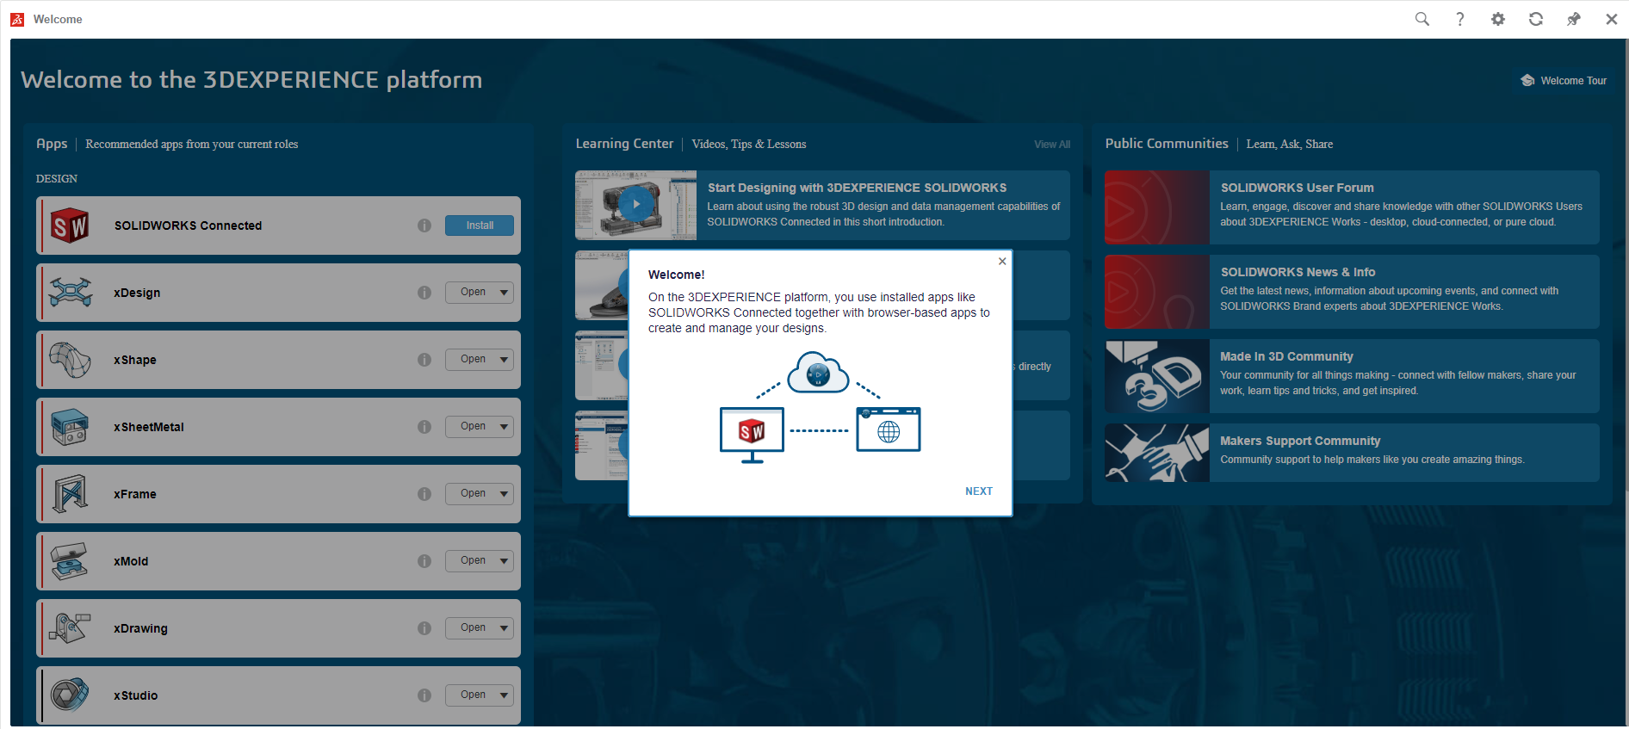
Task: Click the browser globe icon in Welcome dialog
Action: [889, 429]
